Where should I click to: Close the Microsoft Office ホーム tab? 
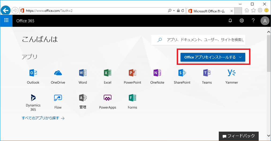click(232, 11)
